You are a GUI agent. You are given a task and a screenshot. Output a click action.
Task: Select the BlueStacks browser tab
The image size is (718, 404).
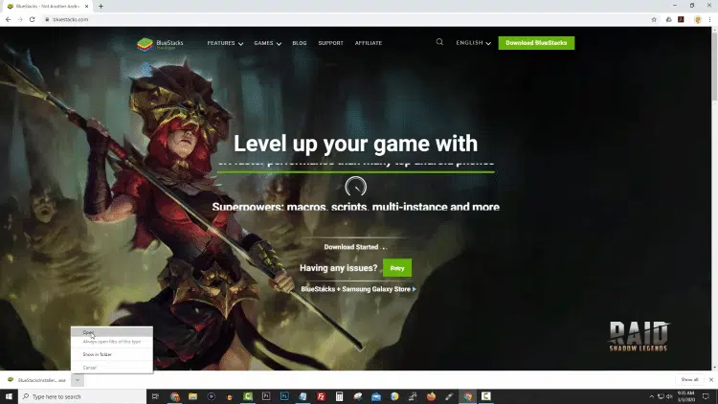pyautogui.click(x=46, y=7)
